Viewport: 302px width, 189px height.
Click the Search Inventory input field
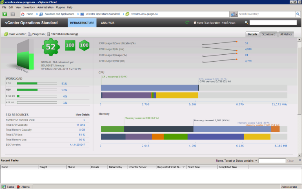point(266,14)
